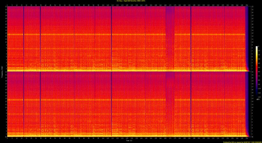Click the "Frequency (kHz)" label on left edge
Image resolution: width=262 pixels, height=143 pixels.
tap(2, 71)
